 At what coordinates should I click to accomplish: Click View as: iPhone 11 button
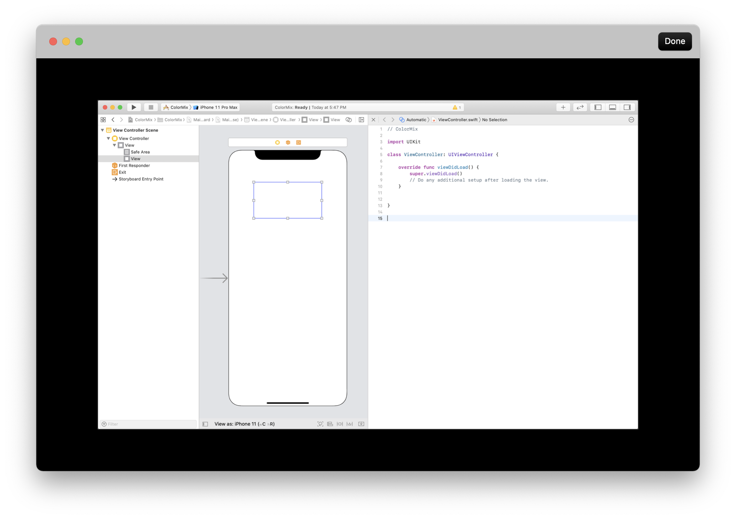244,424
